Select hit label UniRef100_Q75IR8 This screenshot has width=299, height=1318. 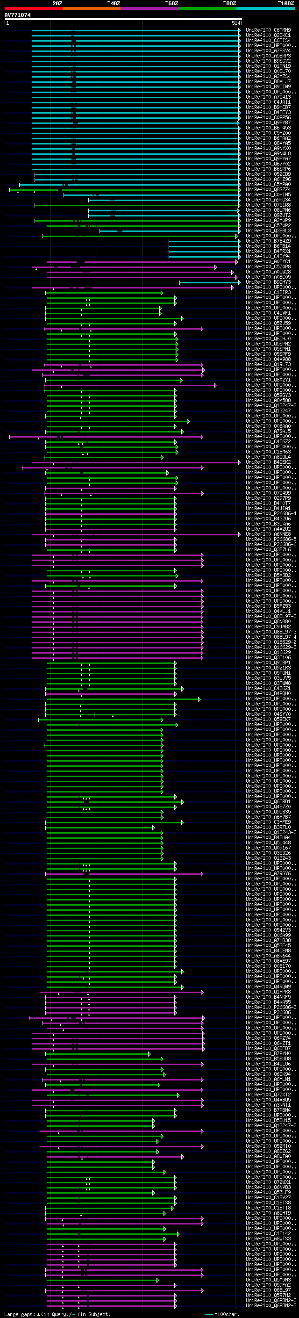[268, 205]
